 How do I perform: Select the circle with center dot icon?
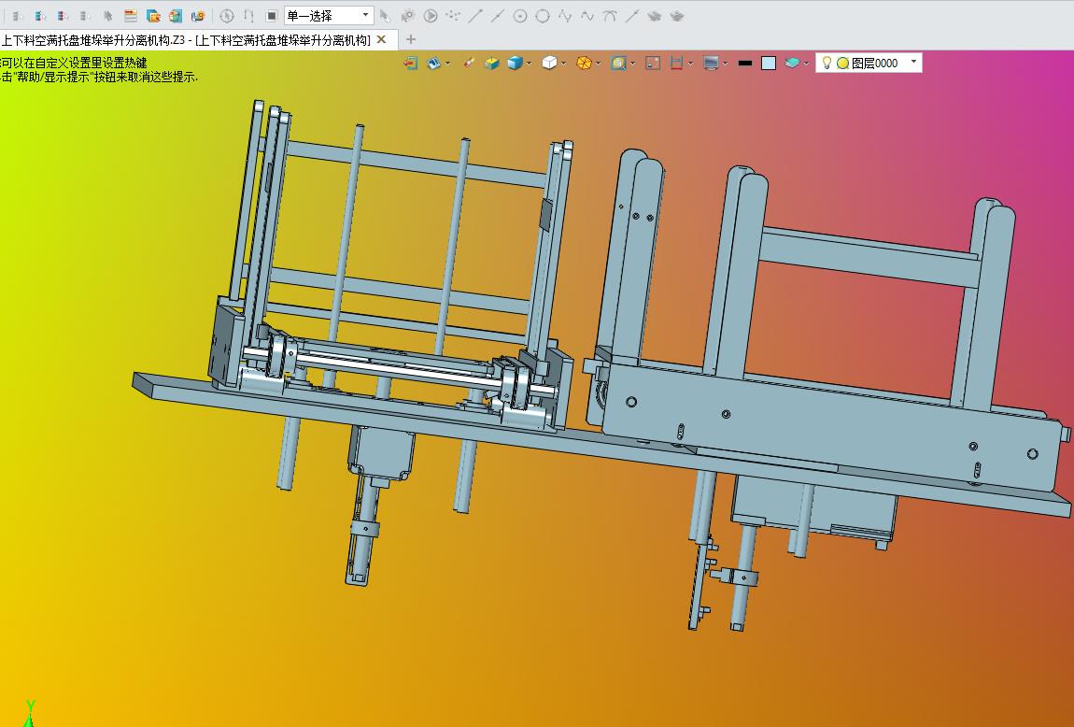click(520, 15)
